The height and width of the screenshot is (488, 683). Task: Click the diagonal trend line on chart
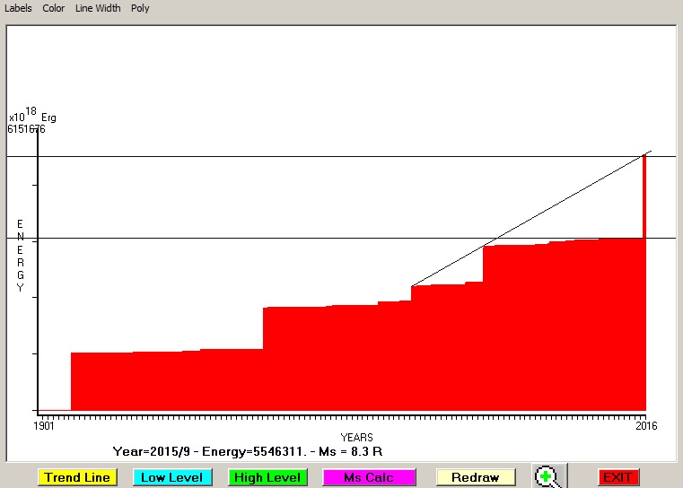530,220
